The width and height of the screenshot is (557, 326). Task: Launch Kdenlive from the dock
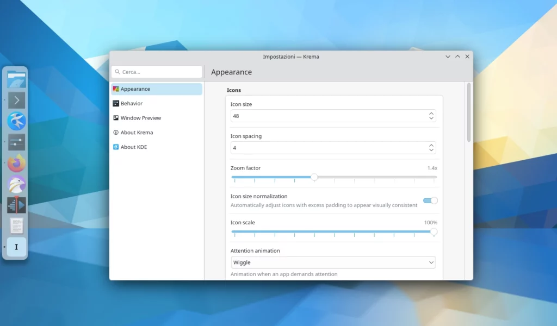(16, 205)
